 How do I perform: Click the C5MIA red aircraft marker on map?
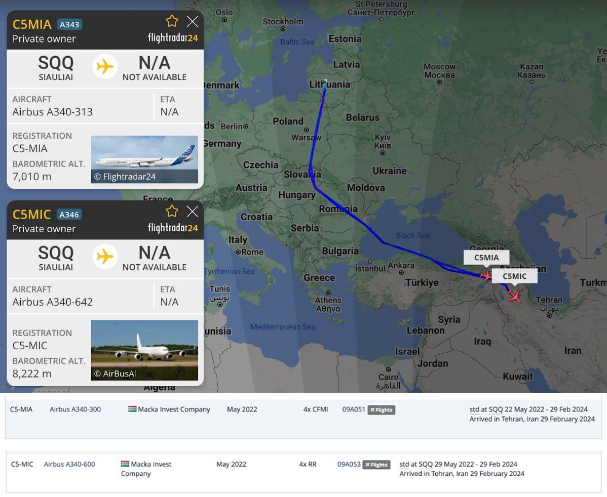click(486, 276)
